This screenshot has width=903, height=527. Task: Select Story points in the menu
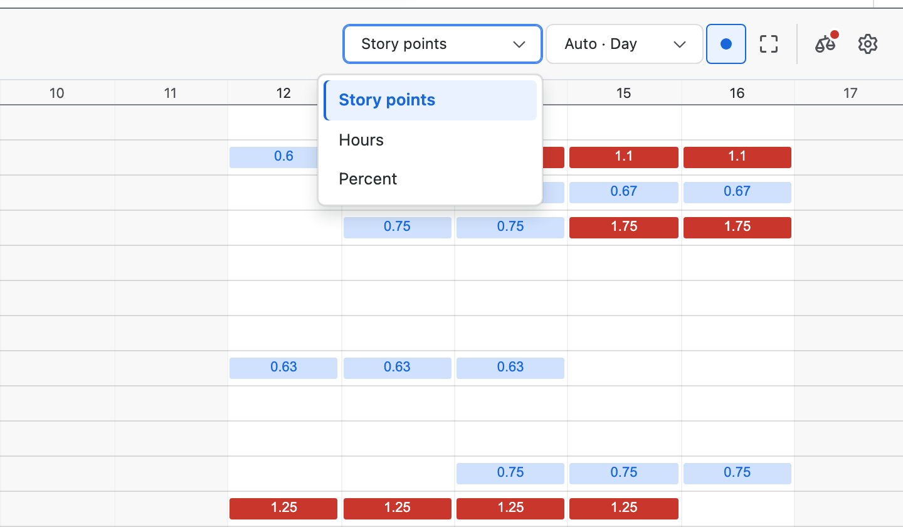[430, 100]
